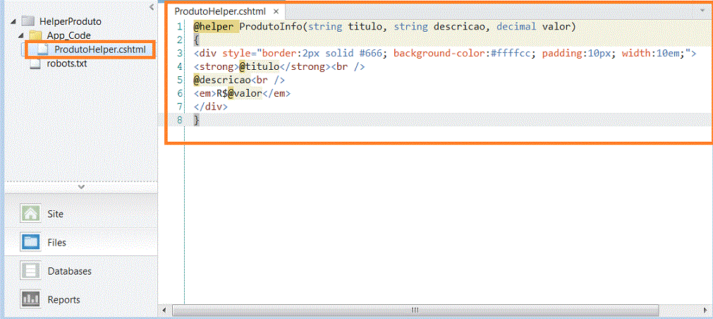Click the horizontal scrollbar left arrow
This screenshot has width=713, height=319.
[x=164, y=310]
